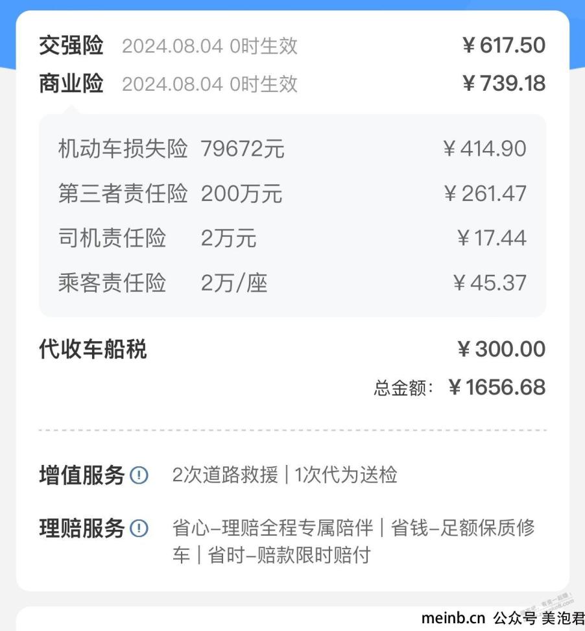Select the 1次代为送检 service text
This screenshot has height=631, width=585.
tap(346, 475)
